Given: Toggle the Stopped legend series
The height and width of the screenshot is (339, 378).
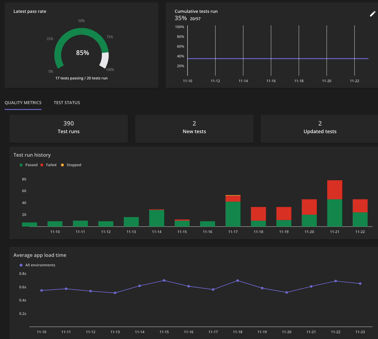Looking at the screenshot, I should (x=74, y=165).
